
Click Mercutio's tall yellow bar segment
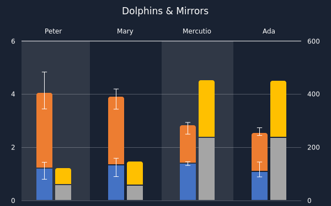[207, 108]
